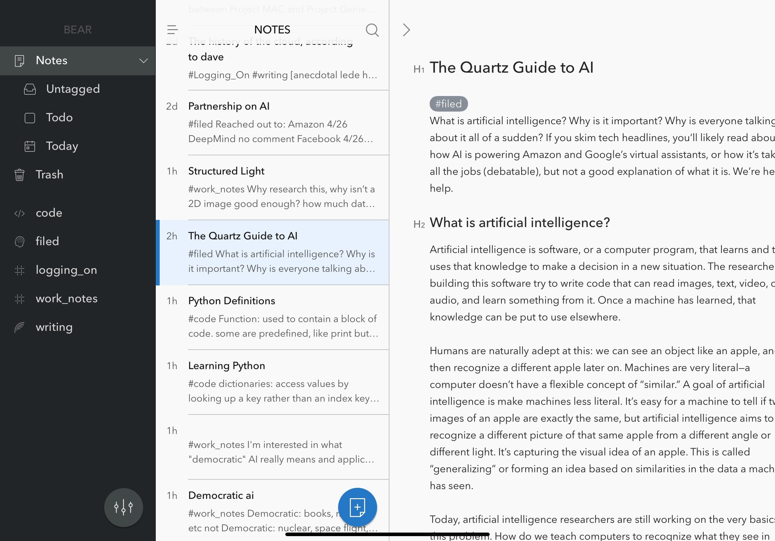Click the code tag icon
This screenshot has height=541, width=775.
(x=19, y=213)
